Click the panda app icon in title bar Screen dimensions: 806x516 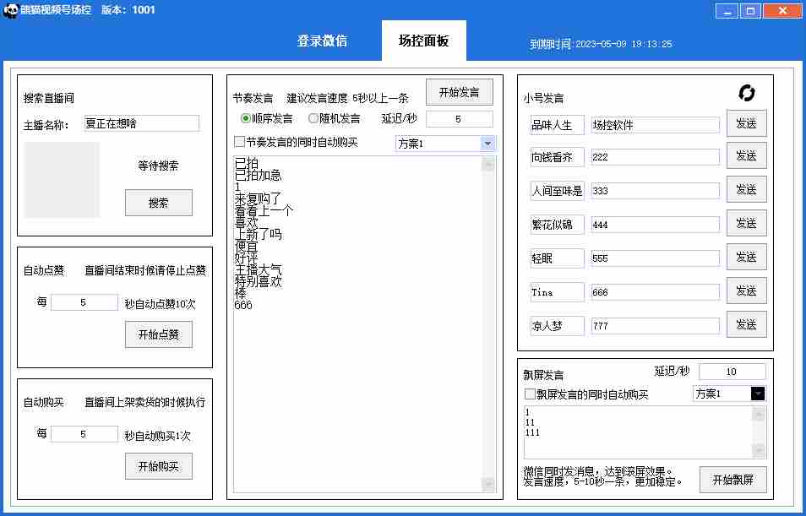10,10
